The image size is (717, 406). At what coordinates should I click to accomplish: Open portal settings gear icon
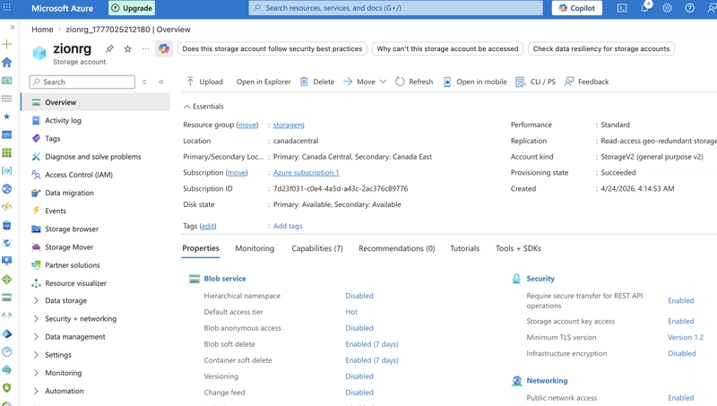[x=667, y=8]
